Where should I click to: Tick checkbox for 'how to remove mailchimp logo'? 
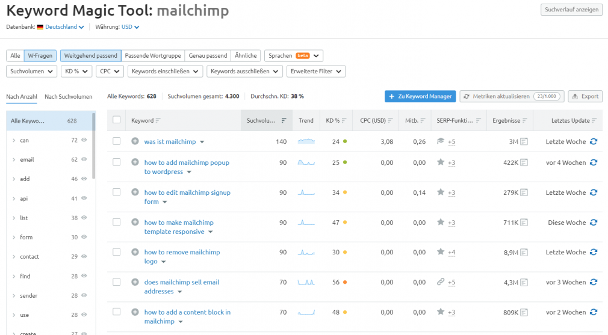tap(116, 252)
